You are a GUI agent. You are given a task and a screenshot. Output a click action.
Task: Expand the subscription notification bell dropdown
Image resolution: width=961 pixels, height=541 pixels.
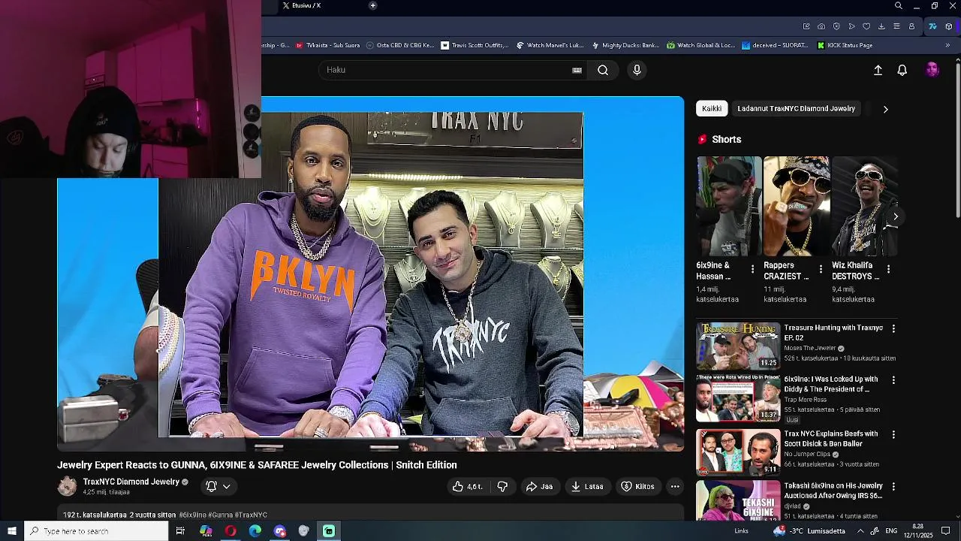[218, 486]
